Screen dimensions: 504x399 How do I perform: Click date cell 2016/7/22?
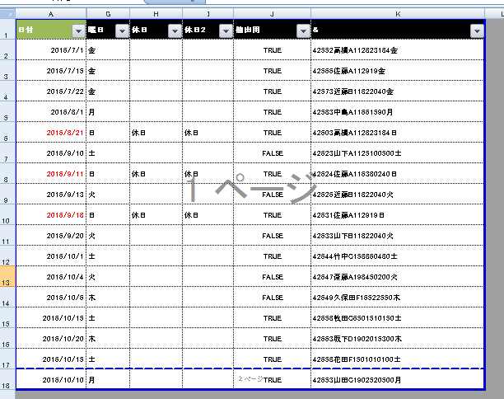(x=51, y=91)
